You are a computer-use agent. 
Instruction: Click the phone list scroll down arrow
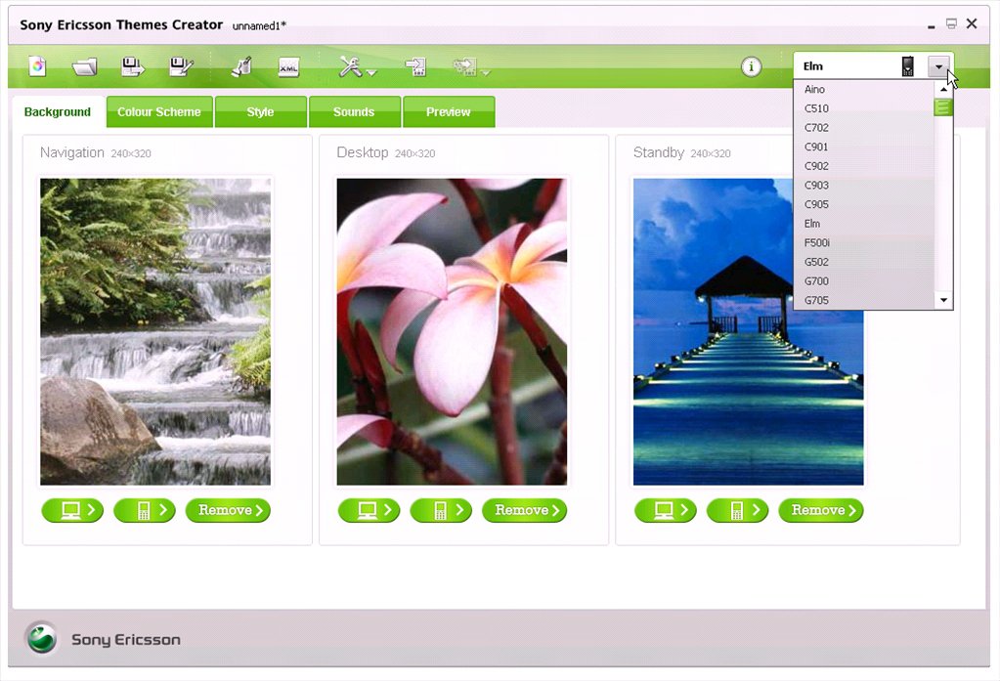click(x=943, y=300)
